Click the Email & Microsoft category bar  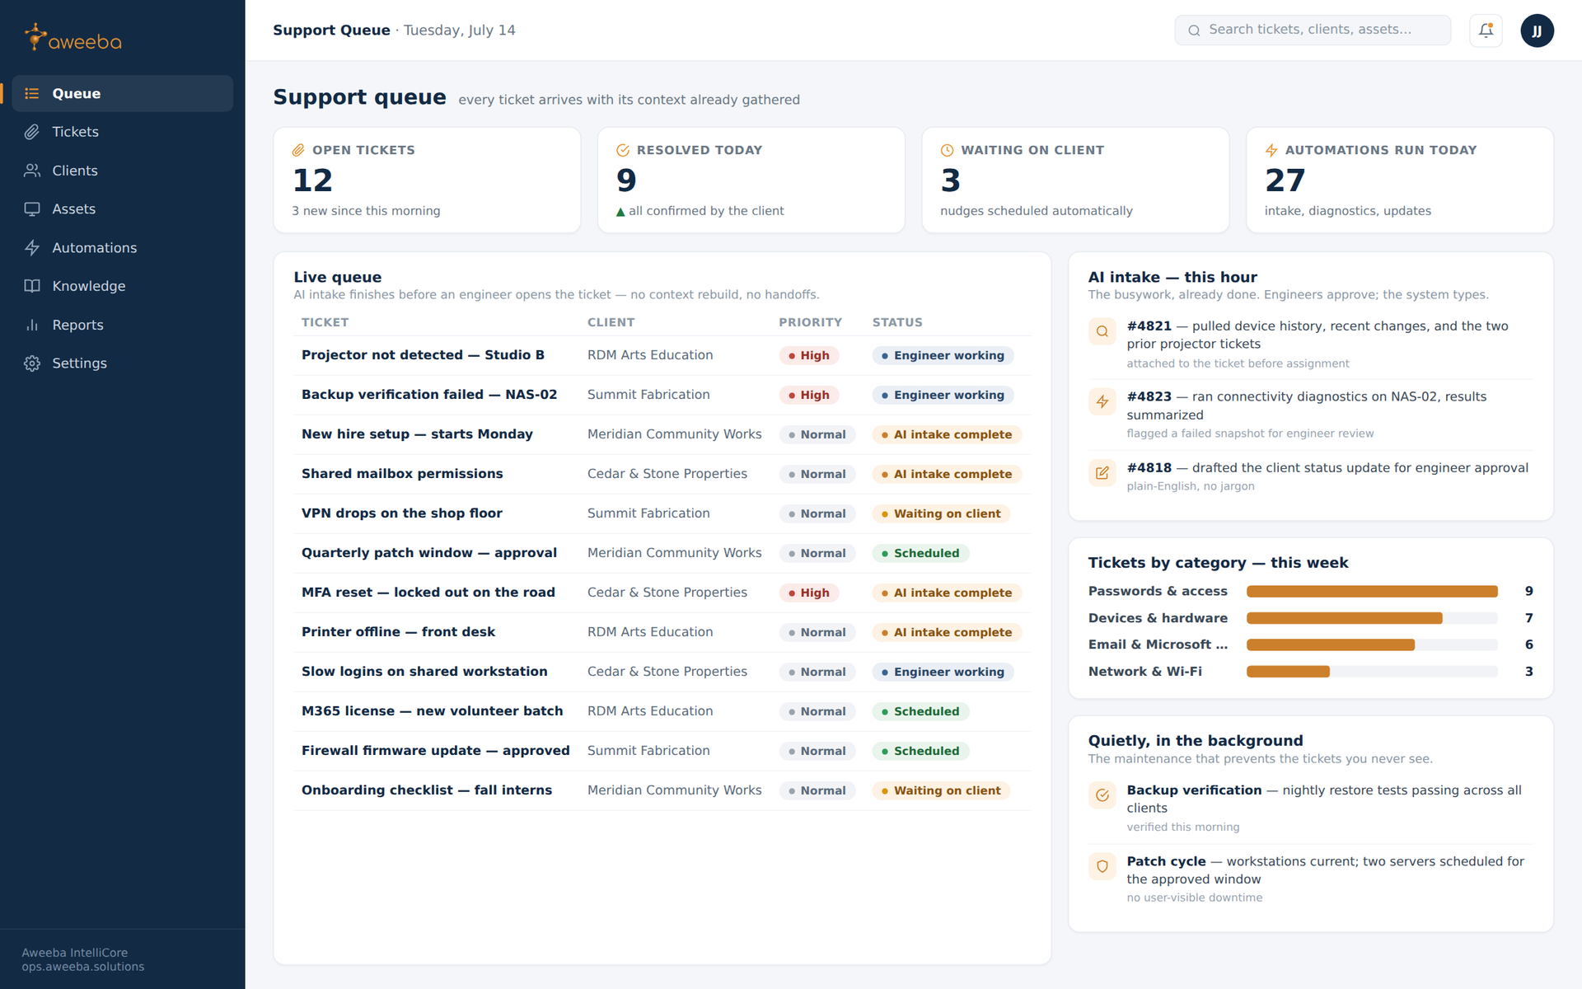coord(1372,644)
